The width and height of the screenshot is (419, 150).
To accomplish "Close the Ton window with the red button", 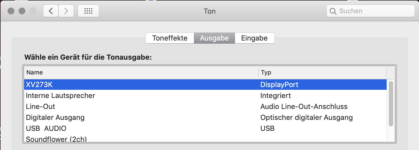I will (x=11, y=11).
